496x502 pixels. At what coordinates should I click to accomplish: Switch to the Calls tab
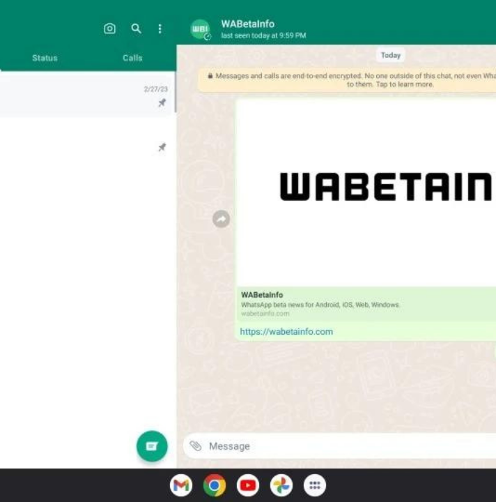click(x=132, y=58)
